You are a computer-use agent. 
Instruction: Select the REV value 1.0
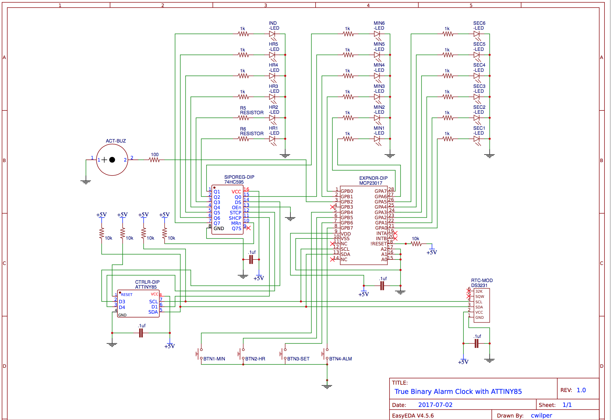pyautogui.click(x=581, y=390)
